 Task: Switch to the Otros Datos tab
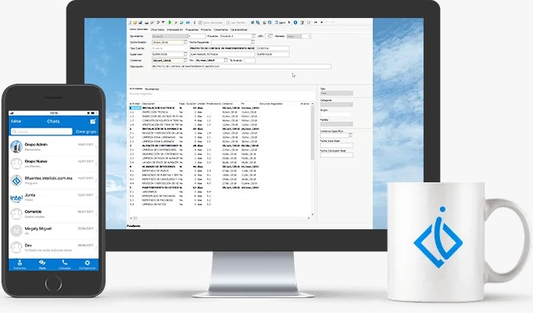tap(156, 30)
